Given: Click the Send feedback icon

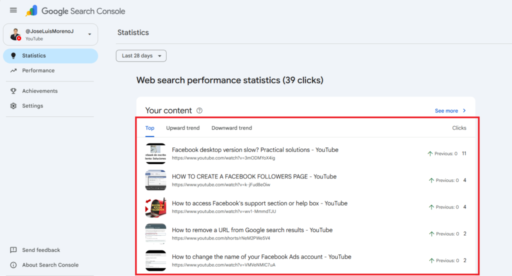Looking at the screenshot, I should [13, 250].
